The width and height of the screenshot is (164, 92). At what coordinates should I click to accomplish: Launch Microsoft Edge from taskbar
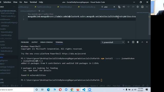[48, 90]
